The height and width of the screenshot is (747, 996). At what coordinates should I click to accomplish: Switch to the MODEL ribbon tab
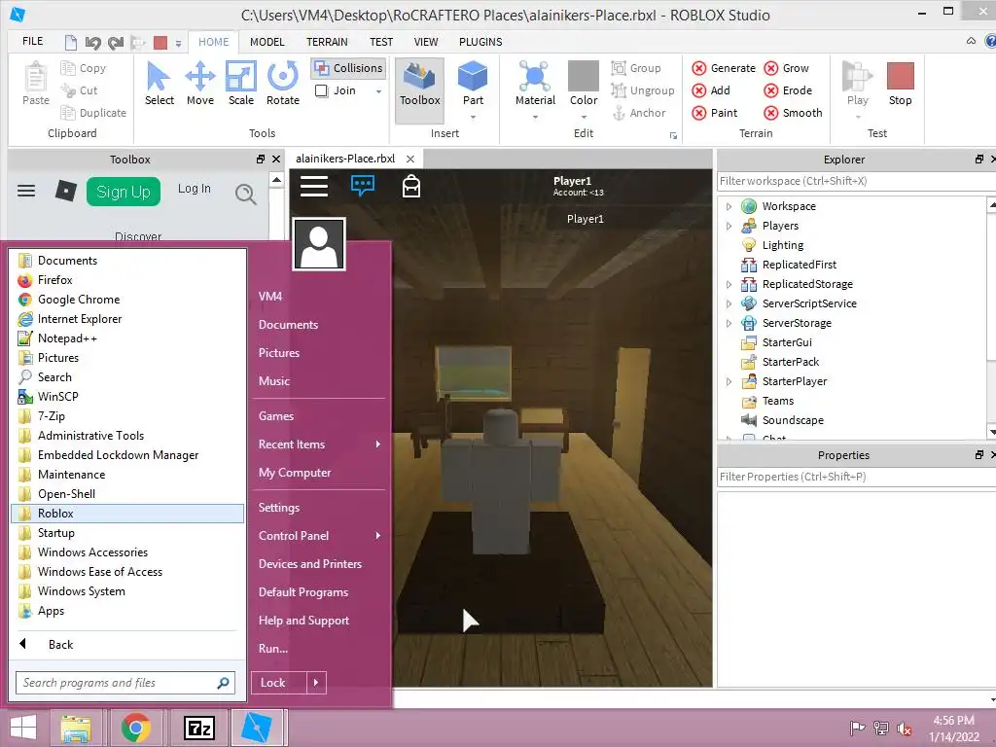[267, 42]
